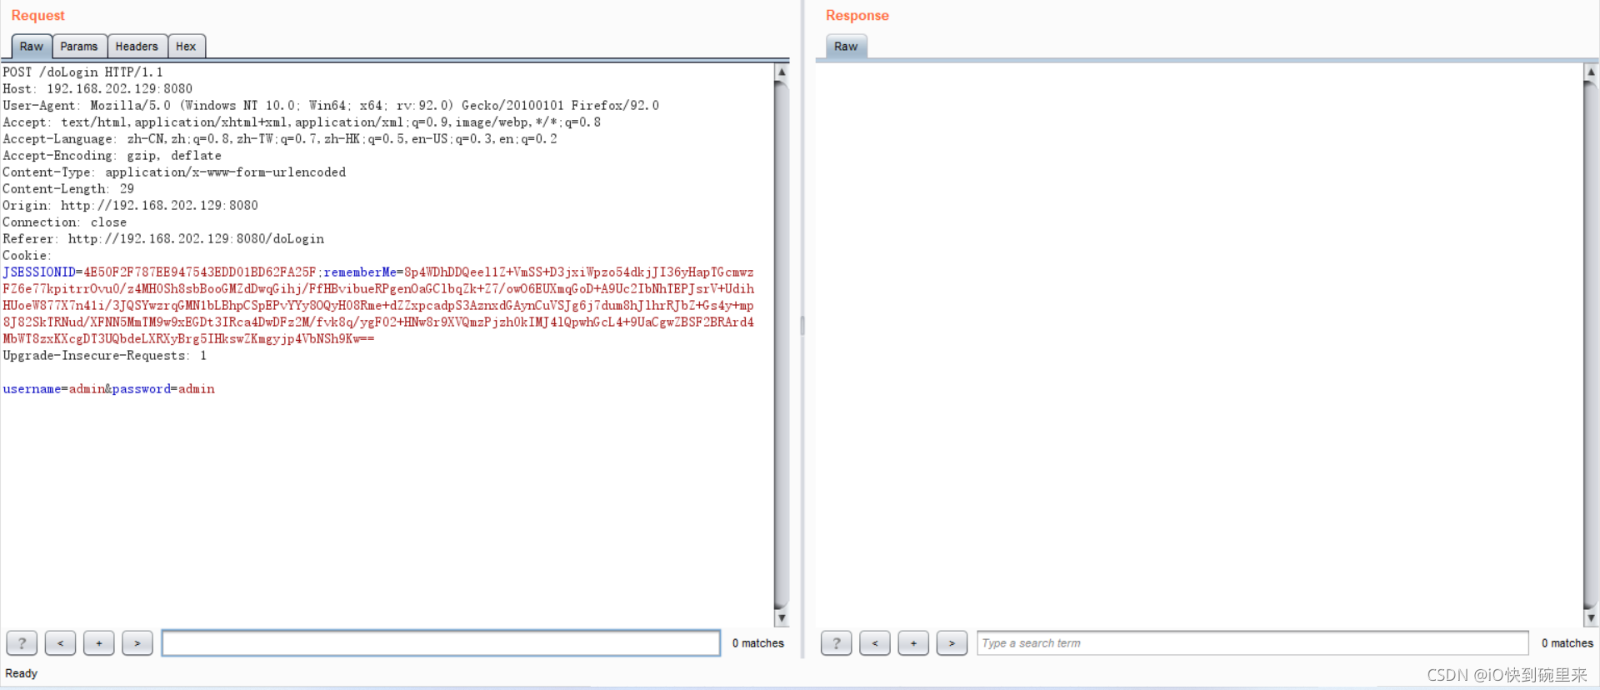Click the Referer header line
Viewport: 1600px width, 690px height.
(163, 239)
